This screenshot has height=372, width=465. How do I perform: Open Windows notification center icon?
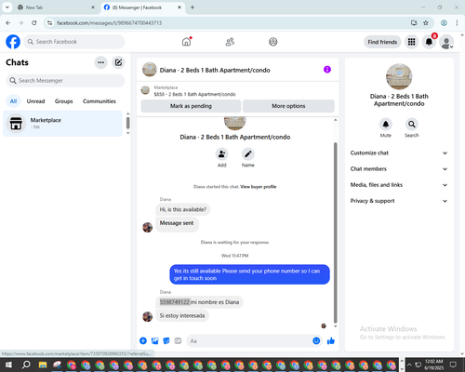[453, 365]
